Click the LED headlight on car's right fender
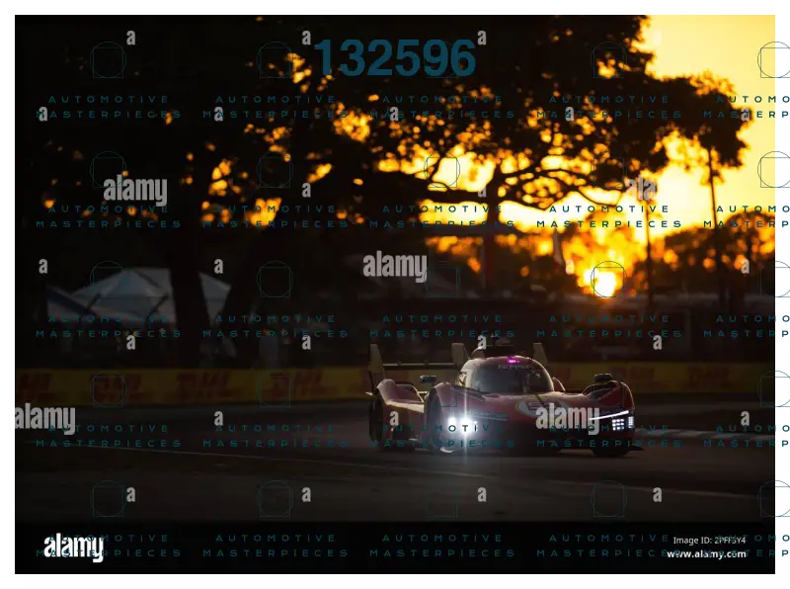This screenshot has height=589, width=790. pos(614,422)
